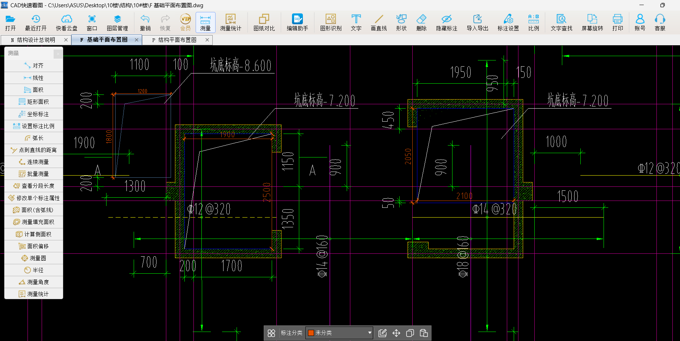Click the 屏幕旋转 screen rotate icon
This screenshot has width=680, height=341.
(x=592, y=22)
